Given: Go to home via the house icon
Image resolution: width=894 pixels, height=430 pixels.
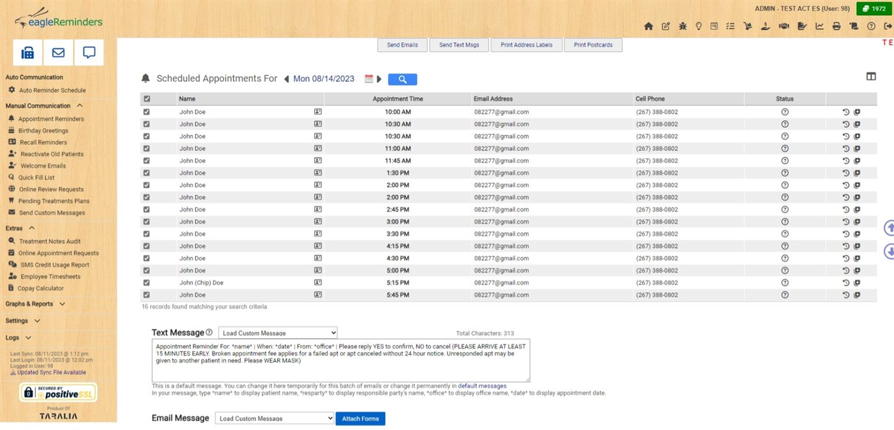Looking at the screenshot, I should coord(649,26).
